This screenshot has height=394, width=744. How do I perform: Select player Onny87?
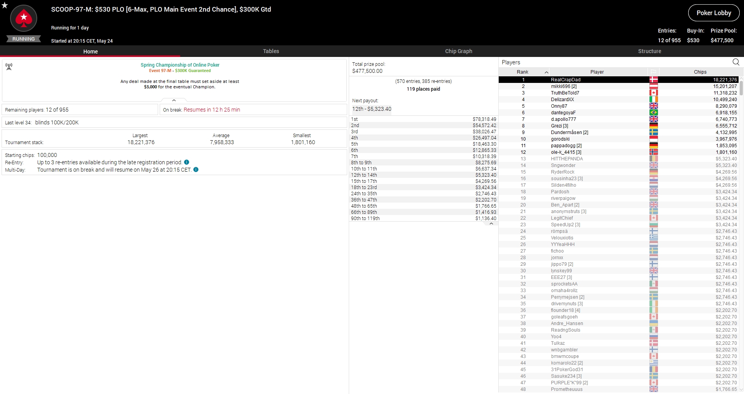click(618, 106)
